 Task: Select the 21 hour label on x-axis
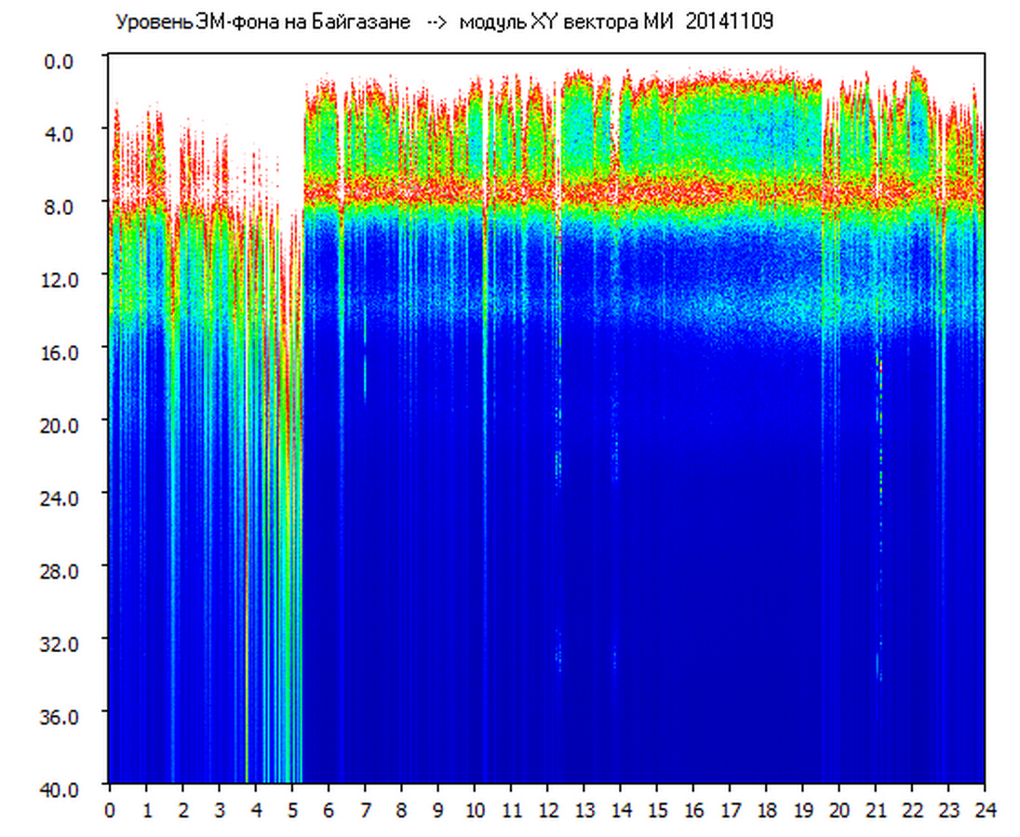(876, 810)
